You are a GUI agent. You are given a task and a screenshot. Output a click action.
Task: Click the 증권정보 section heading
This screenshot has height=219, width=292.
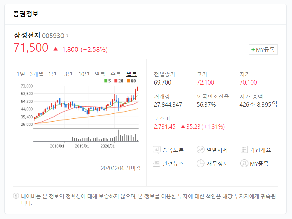pos(26,14)
